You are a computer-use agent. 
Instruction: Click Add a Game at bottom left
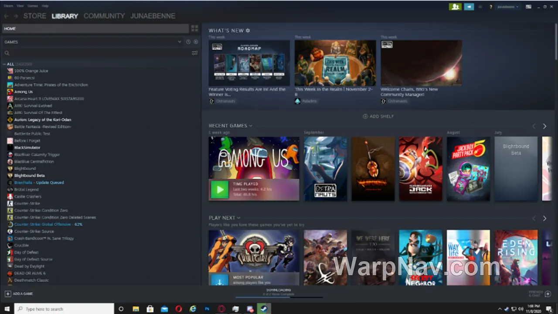[19, 294]
